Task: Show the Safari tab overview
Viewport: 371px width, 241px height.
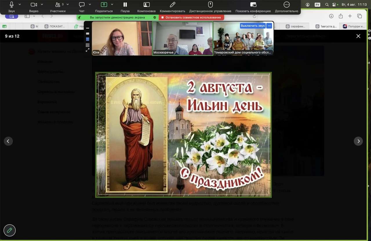Action: 359,16
